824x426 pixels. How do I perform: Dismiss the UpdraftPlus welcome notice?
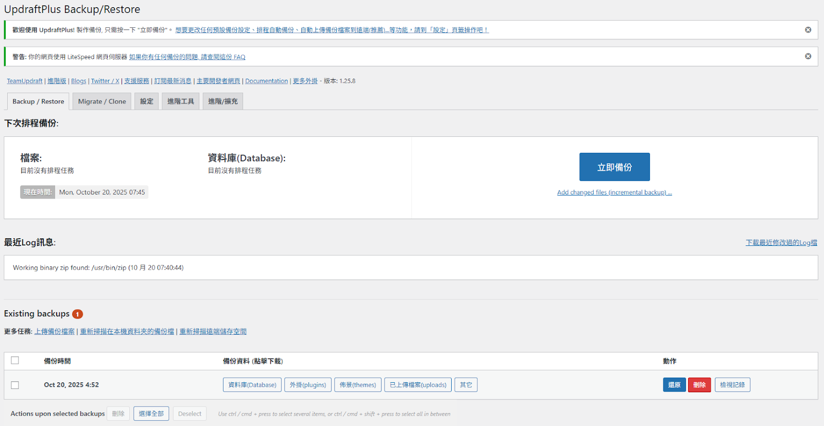(808, 30)
